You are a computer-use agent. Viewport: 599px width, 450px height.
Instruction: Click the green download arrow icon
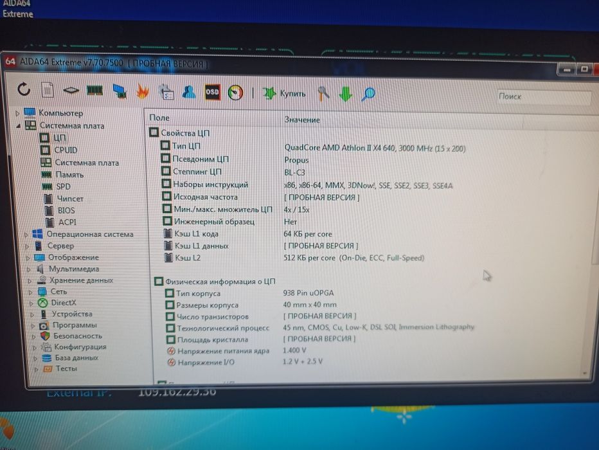pyautogui.click(x=345, y=94)
